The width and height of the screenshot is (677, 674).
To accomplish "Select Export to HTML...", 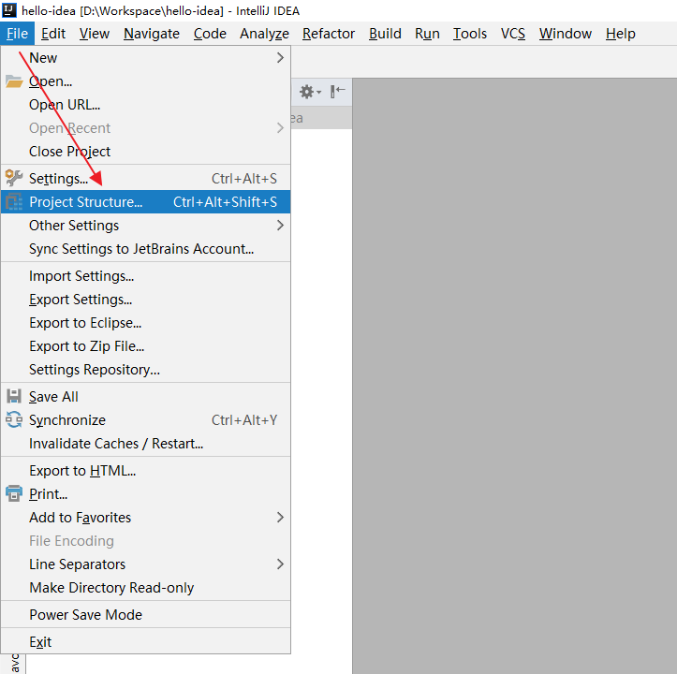I will point(145,471).
